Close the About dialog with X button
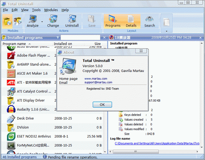Viewport: 205px width, 160px height. coord(141,51)
